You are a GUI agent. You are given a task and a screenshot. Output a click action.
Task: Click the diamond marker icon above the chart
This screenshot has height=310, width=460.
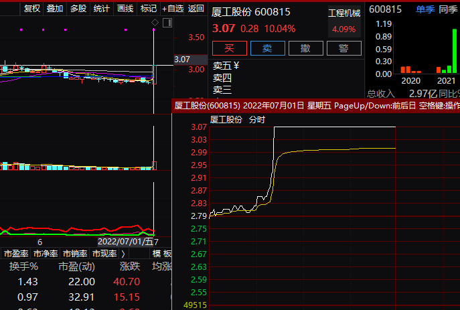(155, 23)
